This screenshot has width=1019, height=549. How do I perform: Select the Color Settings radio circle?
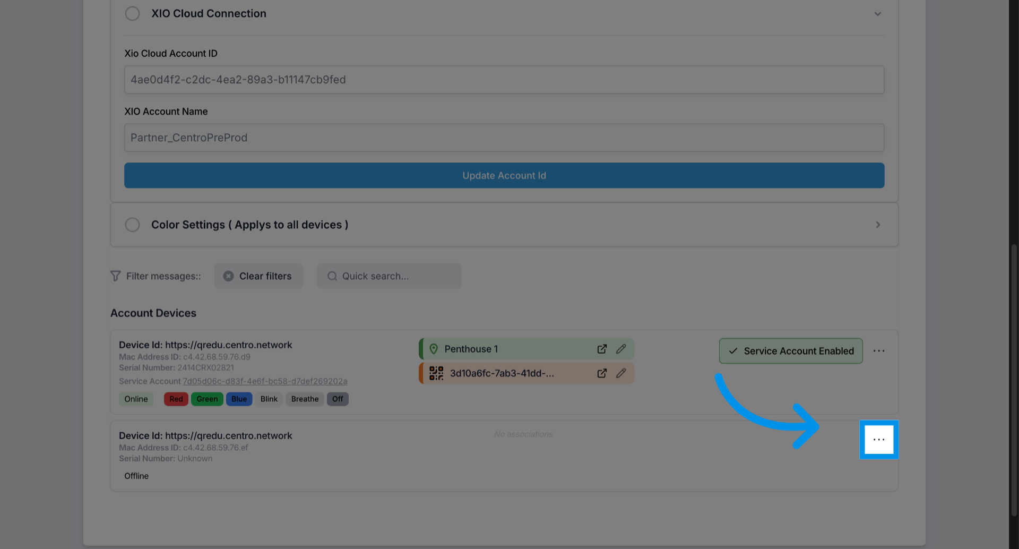[x=132, y=225]
